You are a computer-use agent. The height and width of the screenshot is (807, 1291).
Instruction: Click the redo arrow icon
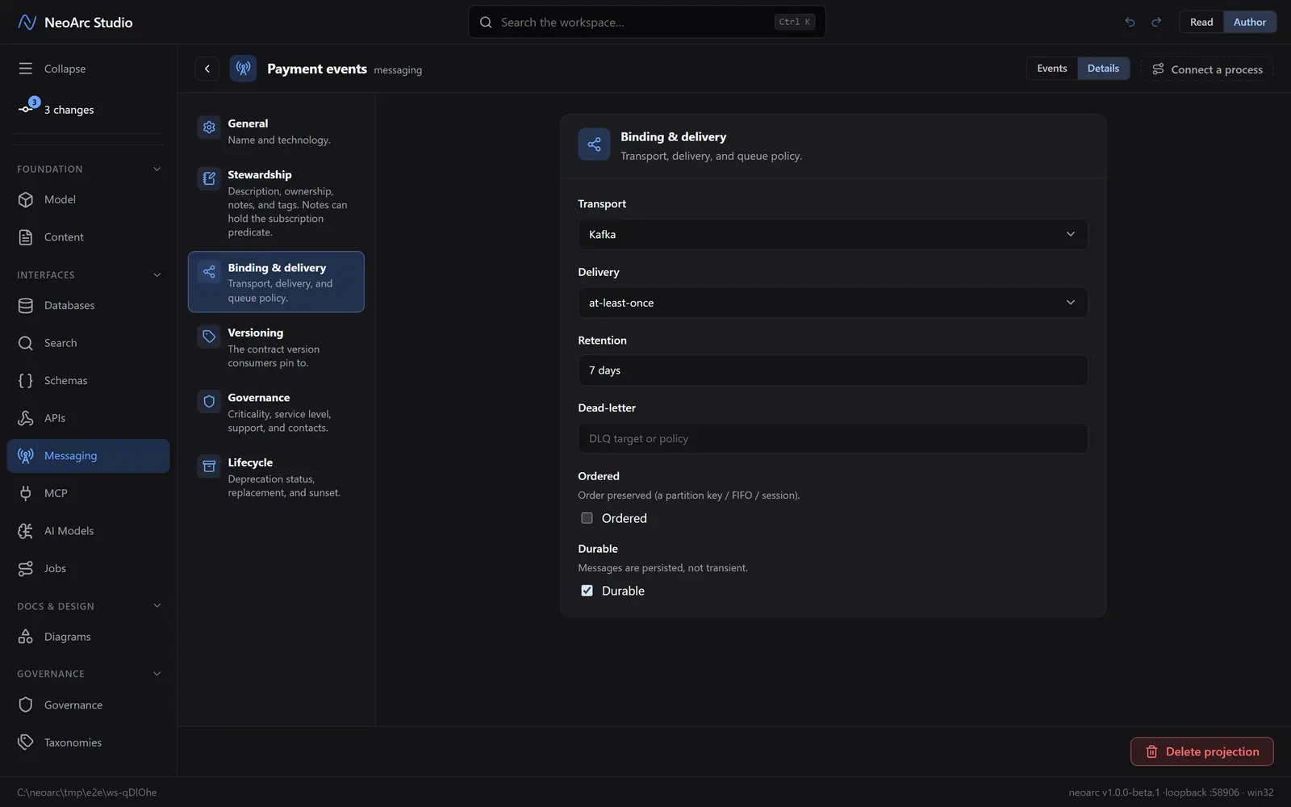(1156, 22)
